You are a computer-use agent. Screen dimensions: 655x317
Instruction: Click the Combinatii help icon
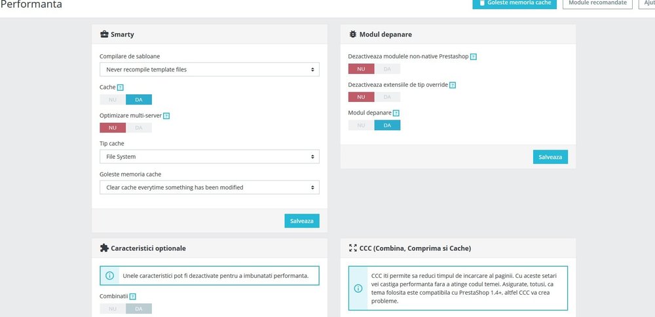click(132, 296)
